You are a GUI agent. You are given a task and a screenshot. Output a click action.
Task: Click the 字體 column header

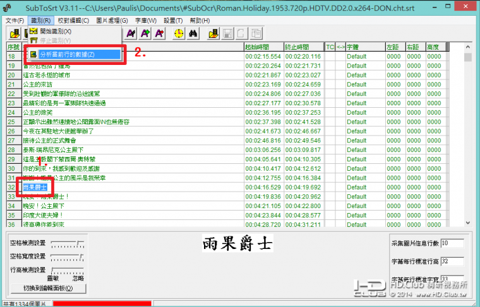pos(366,47)
